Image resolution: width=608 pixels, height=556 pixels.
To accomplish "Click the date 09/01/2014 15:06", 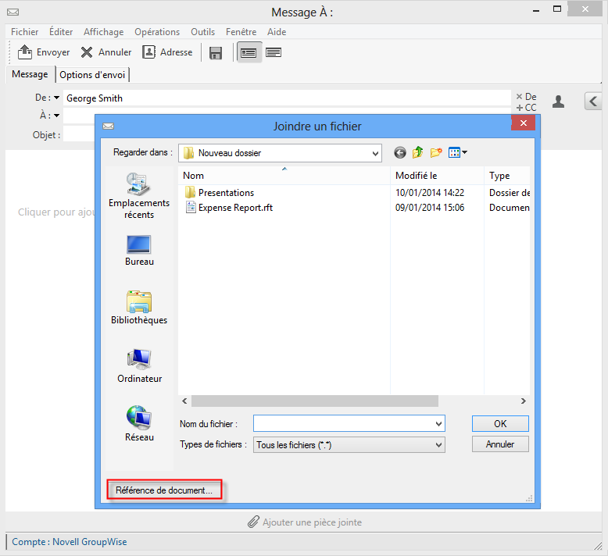I will [x=430, y=208].
